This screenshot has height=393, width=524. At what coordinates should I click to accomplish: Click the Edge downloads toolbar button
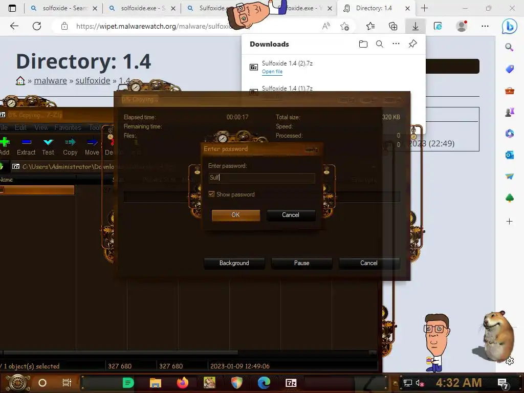click(416, 26)
